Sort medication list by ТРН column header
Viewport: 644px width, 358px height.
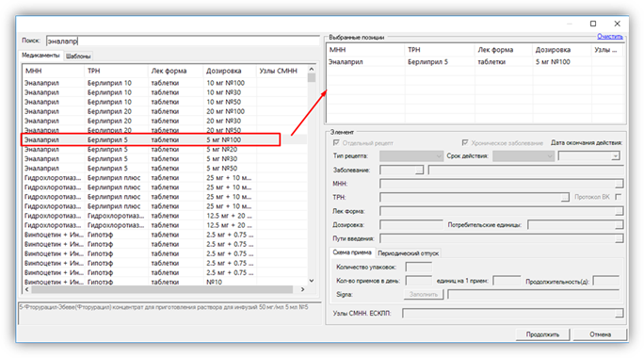pyautogui.click(x=117, y=71)
